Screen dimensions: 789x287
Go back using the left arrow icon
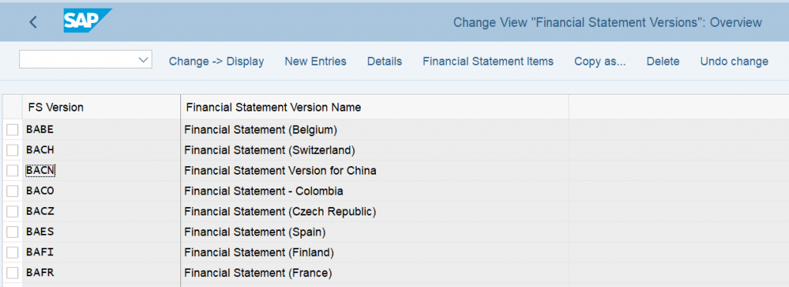[33, 22]
